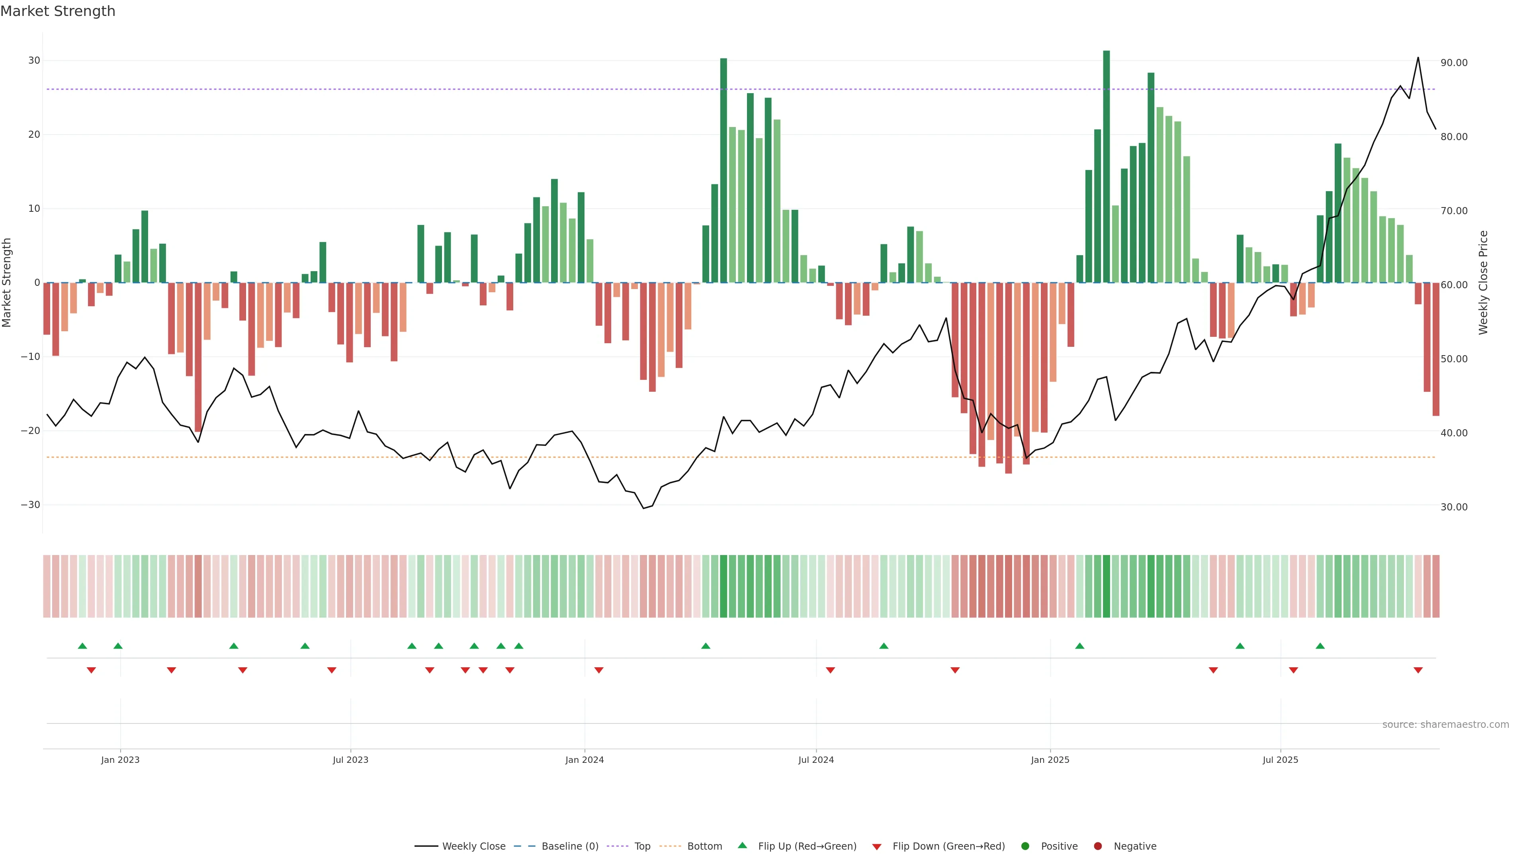This screenshot has width=1529, height=860.
Task: Click the Weekly Close Price axis title
Action: click(1483, 283)
